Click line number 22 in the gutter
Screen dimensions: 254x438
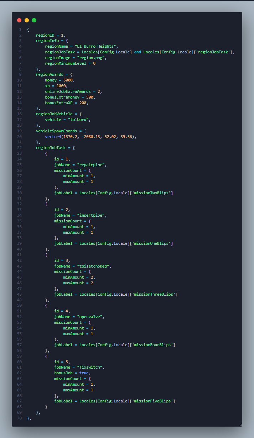pos(20,148)
